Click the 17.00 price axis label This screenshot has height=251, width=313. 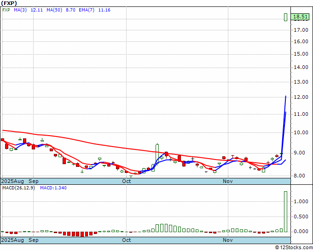coord(301,30)
